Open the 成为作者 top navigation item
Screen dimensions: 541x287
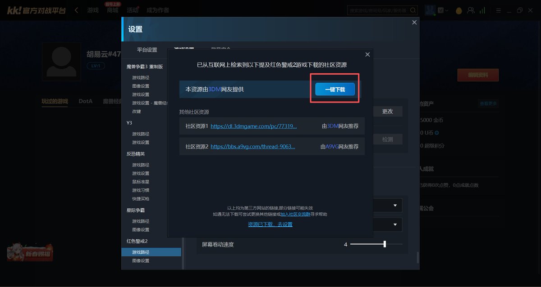click(x=158, y=10)
